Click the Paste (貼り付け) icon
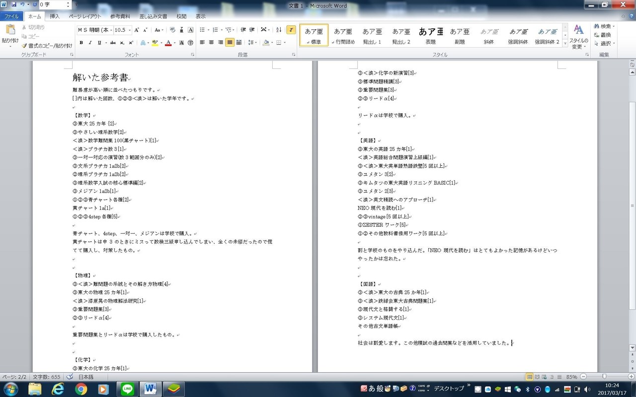636x397 pixels. (10, 30)
